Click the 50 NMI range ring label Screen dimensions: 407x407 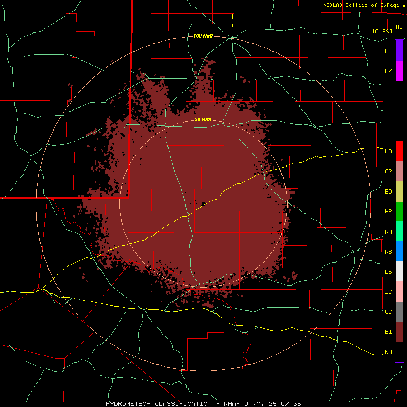203,120
